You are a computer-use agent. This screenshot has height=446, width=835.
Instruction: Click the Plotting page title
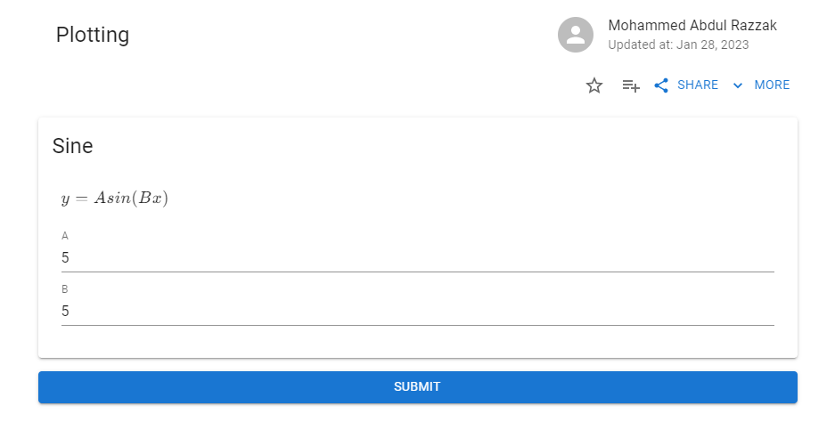pyautogui.click(x=93, y=35)
